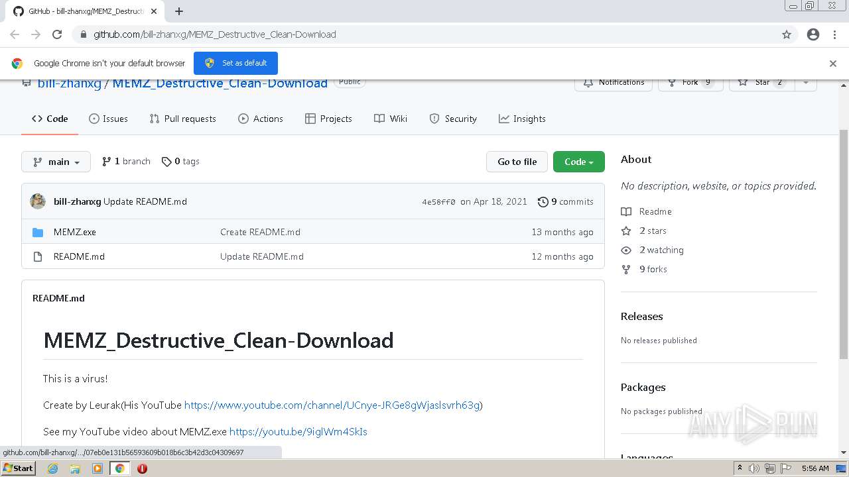Open the Security tab
The width and height of the screenshot is (849, 477).
[453, 119]
